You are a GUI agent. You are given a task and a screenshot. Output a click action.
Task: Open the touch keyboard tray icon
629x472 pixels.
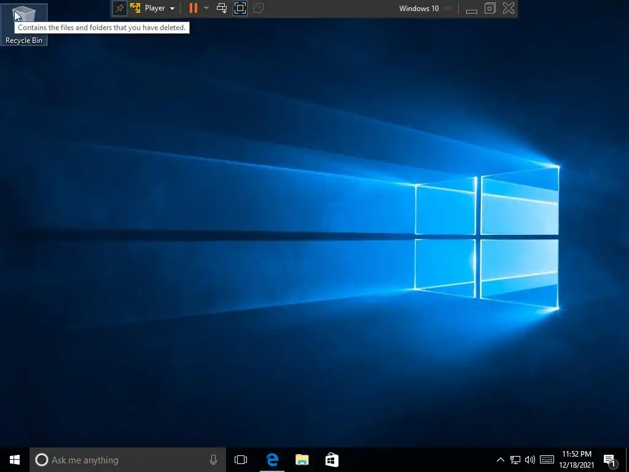(x=547, y=460)
